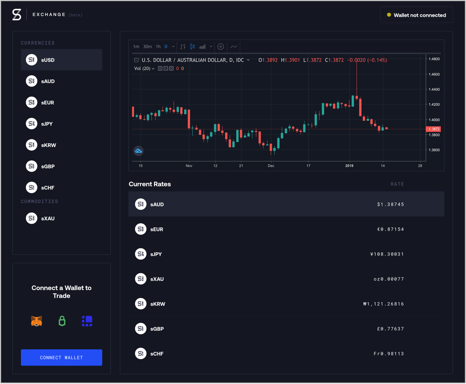This screenshot has width=466, height=384.
Task: Click the Connect Wallet button
Action: [61, 358]
